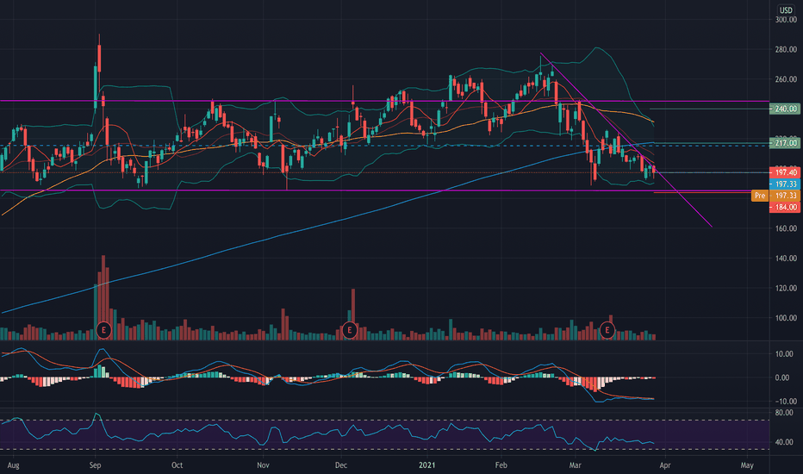This screenshot has height=474, width=803.
Task: Click the March earnings E marker
Action: click(x=607, y=330)
